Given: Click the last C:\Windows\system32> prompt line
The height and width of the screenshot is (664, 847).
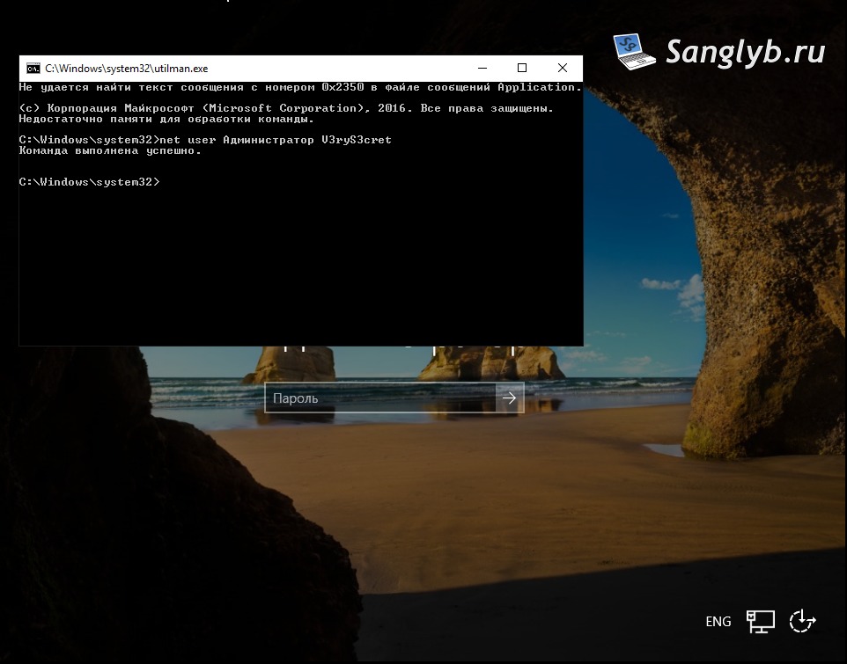Looking at the screenshot, I should (90, 182).
